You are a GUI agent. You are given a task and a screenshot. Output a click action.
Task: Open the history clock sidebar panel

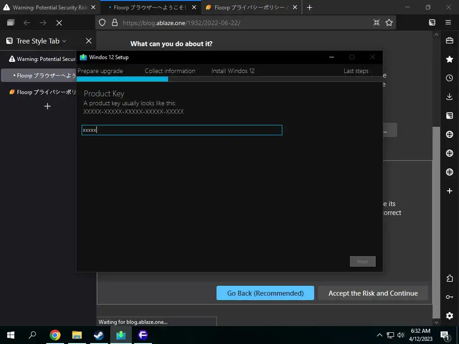click(x=449, y=78)
